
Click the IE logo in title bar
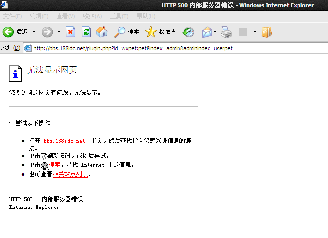tap(4, 4)
